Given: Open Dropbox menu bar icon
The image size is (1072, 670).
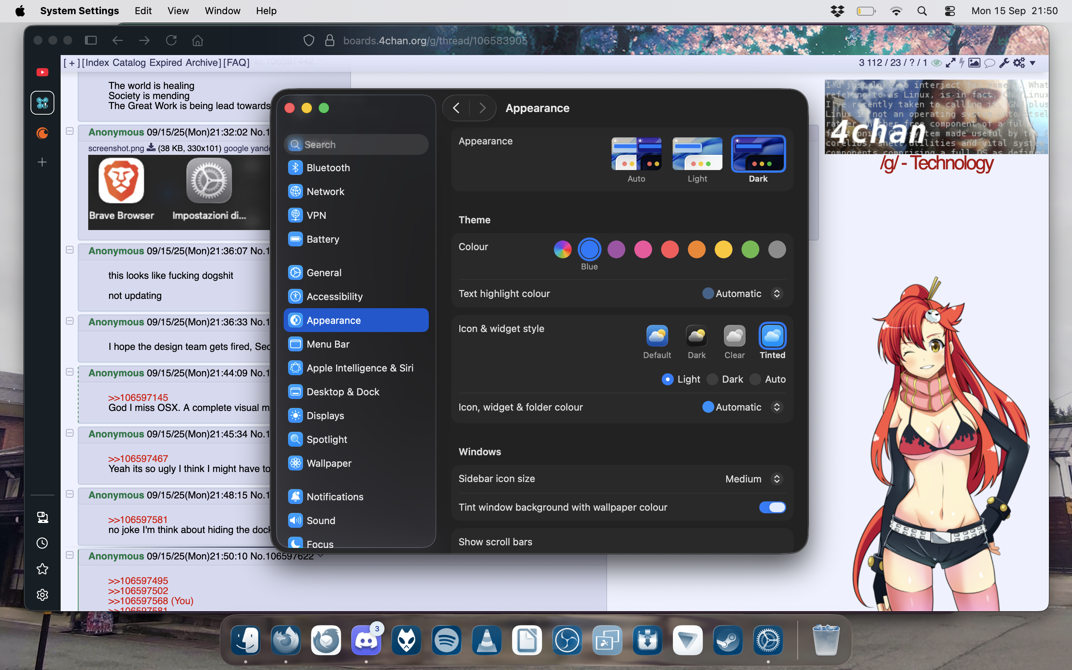Looking at the screenshot, I should click(837, 11).
